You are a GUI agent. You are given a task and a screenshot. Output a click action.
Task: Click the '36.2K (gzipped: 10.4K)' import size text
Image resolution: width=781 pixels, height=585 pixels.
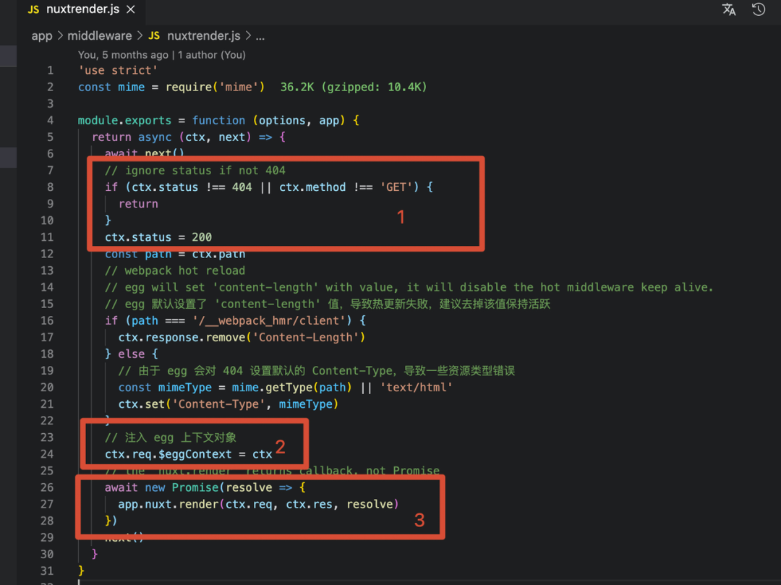[x=354, y=87]
